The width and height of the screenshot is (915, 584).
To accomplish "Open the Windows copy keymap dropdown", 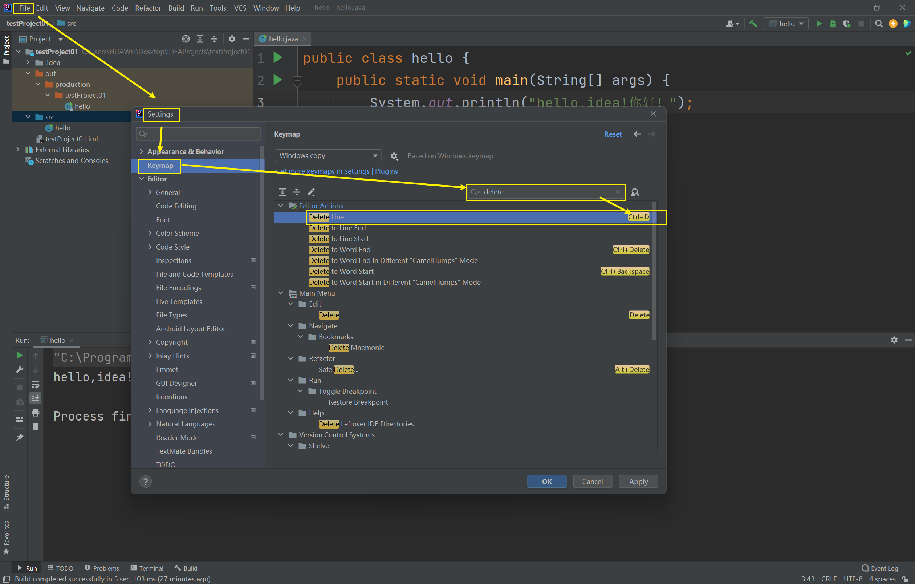I will tap(328, 156).
